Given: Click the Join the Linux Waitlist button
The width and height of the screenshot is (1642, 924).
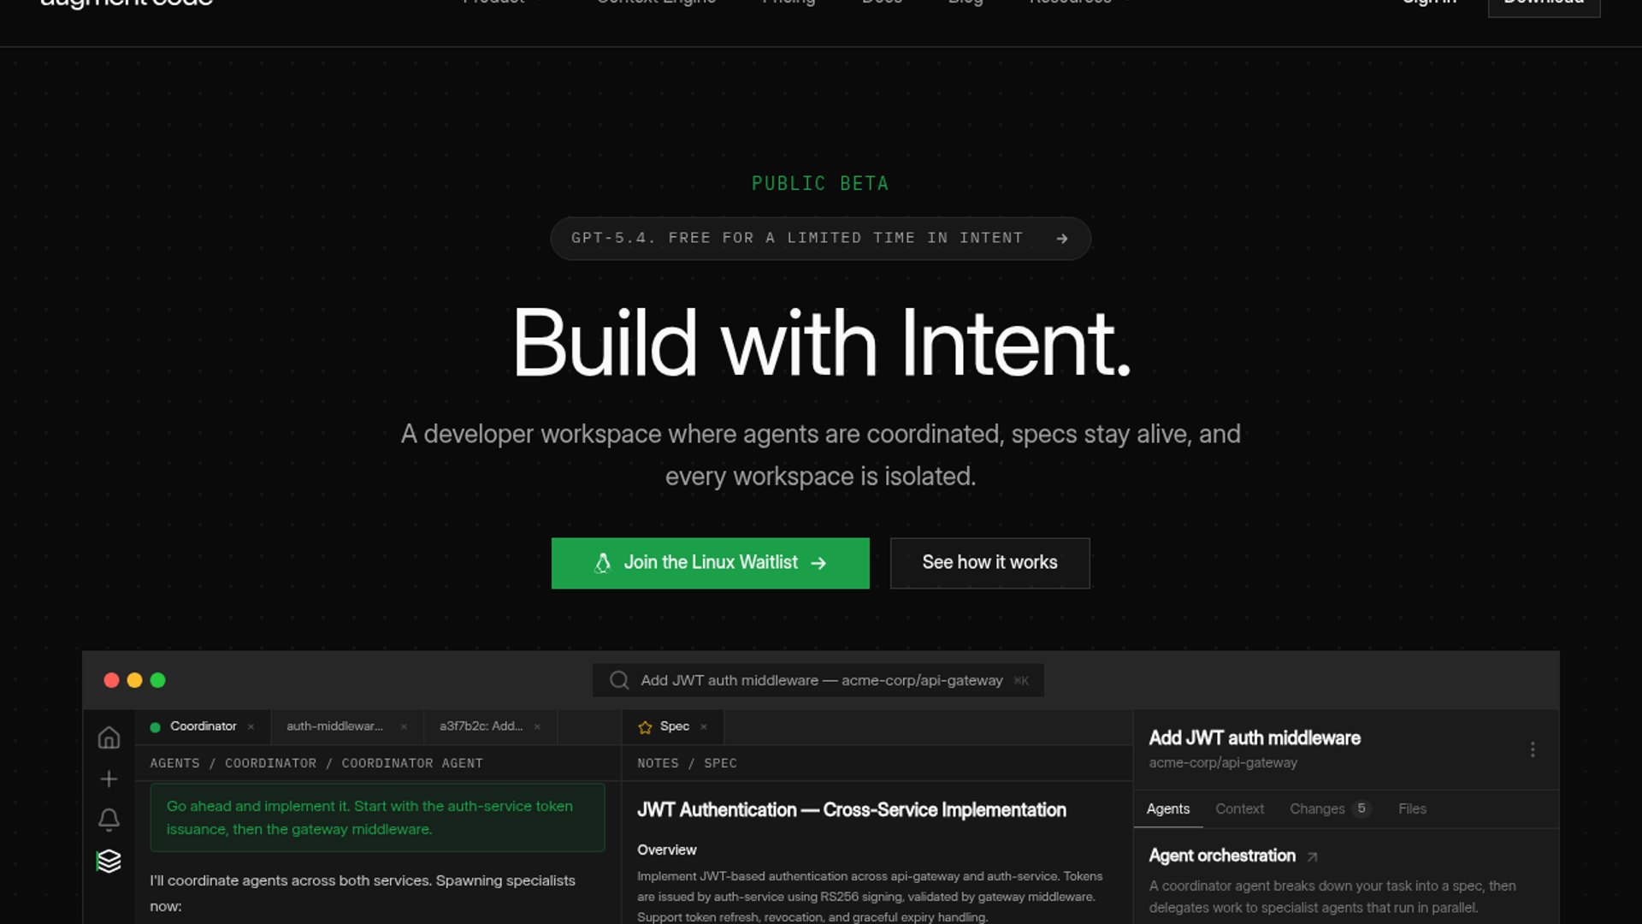Looking at the screenshot, I should click(x=710, y=563).
